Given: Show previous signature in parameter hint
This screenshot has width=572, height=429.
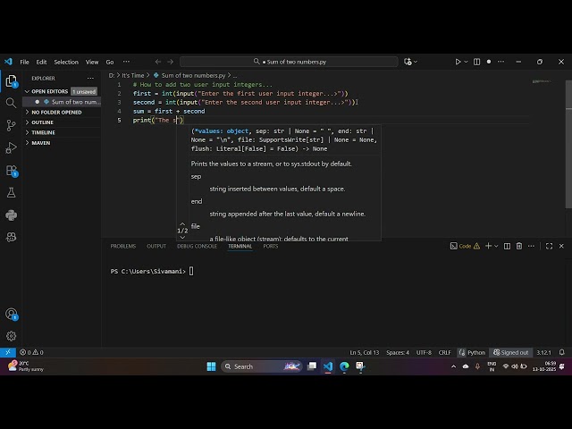Looking at the screenshot, I should point(182,224).
